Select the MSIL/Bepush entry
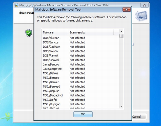Viewport: 161px width, 126px height. point(51,91)
